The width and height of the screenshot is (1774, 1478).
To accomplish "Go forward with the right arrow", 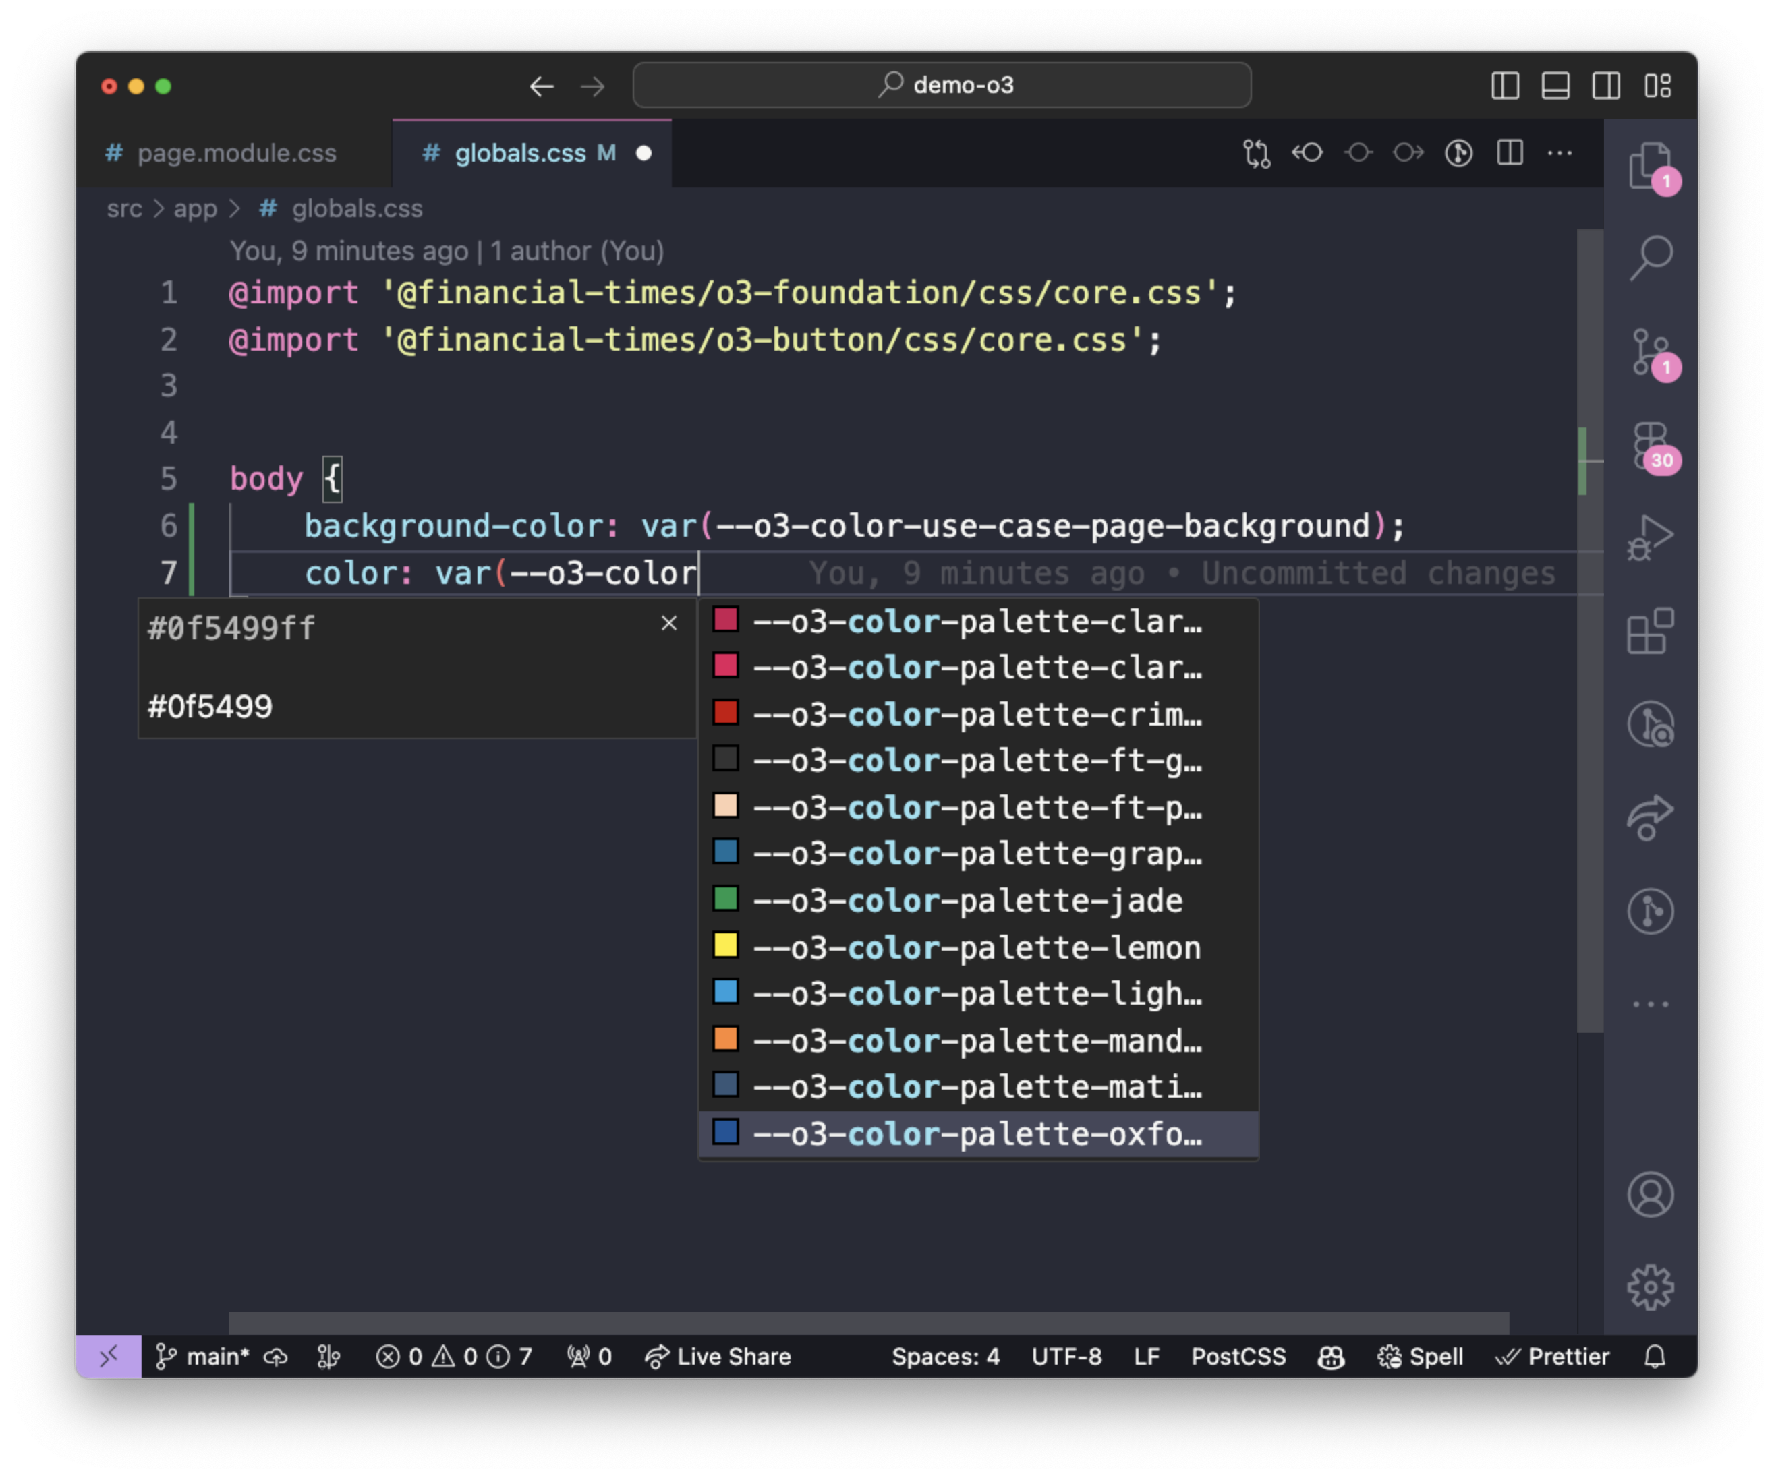I will coord(593,86).
